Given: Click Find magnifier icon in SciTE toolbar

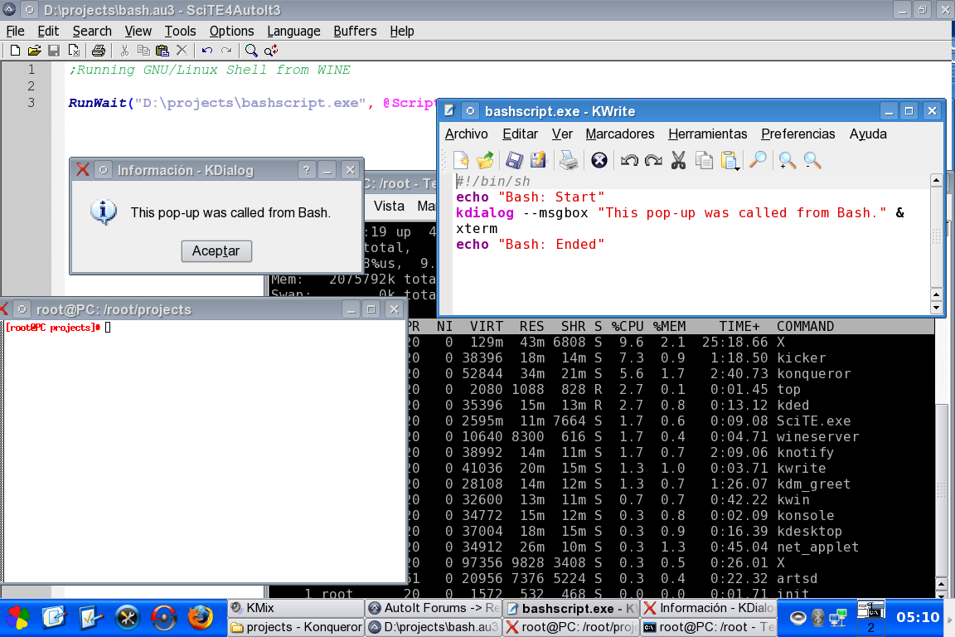Looking at the screenshot, I should [x=251, y=51].
